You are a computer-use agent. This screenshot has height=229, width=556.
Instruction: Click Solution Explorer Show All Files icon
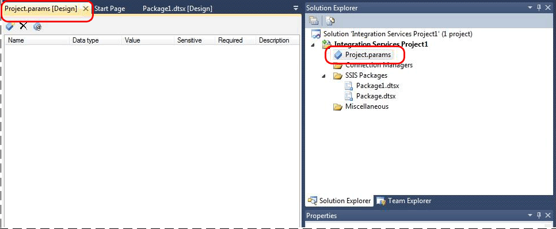[330, 21]
